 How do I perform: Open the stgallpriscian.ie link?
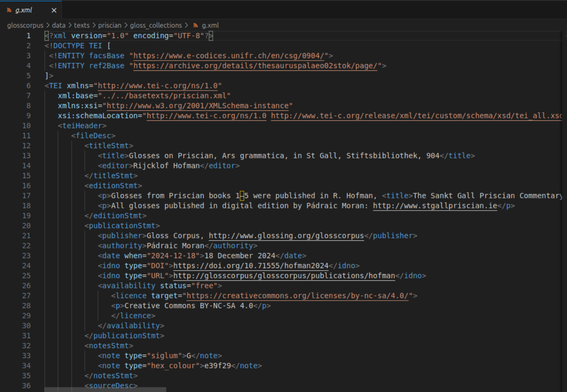pos(435,206)
